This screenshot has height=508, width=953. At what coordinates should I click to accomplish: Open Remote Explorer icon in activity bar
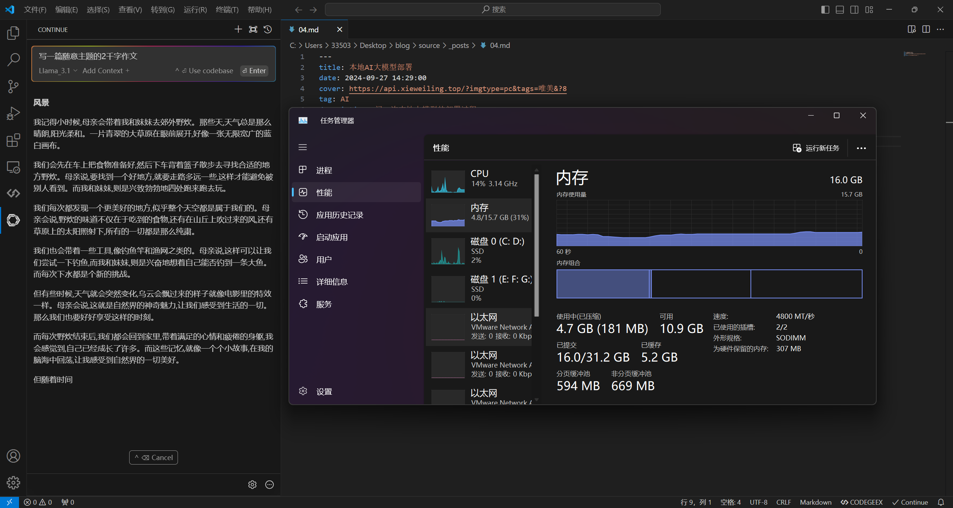click(x=13, y=167)
